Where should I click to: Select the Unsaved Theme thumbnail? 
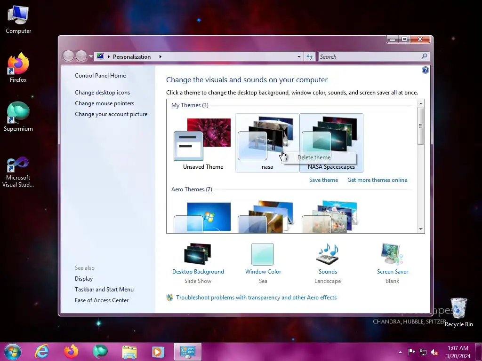pyautogui.click(x=203, y=143)
